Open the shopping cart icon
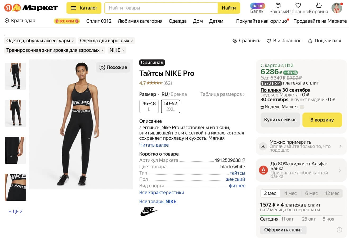The image size is (349, 238). [319, 5]
